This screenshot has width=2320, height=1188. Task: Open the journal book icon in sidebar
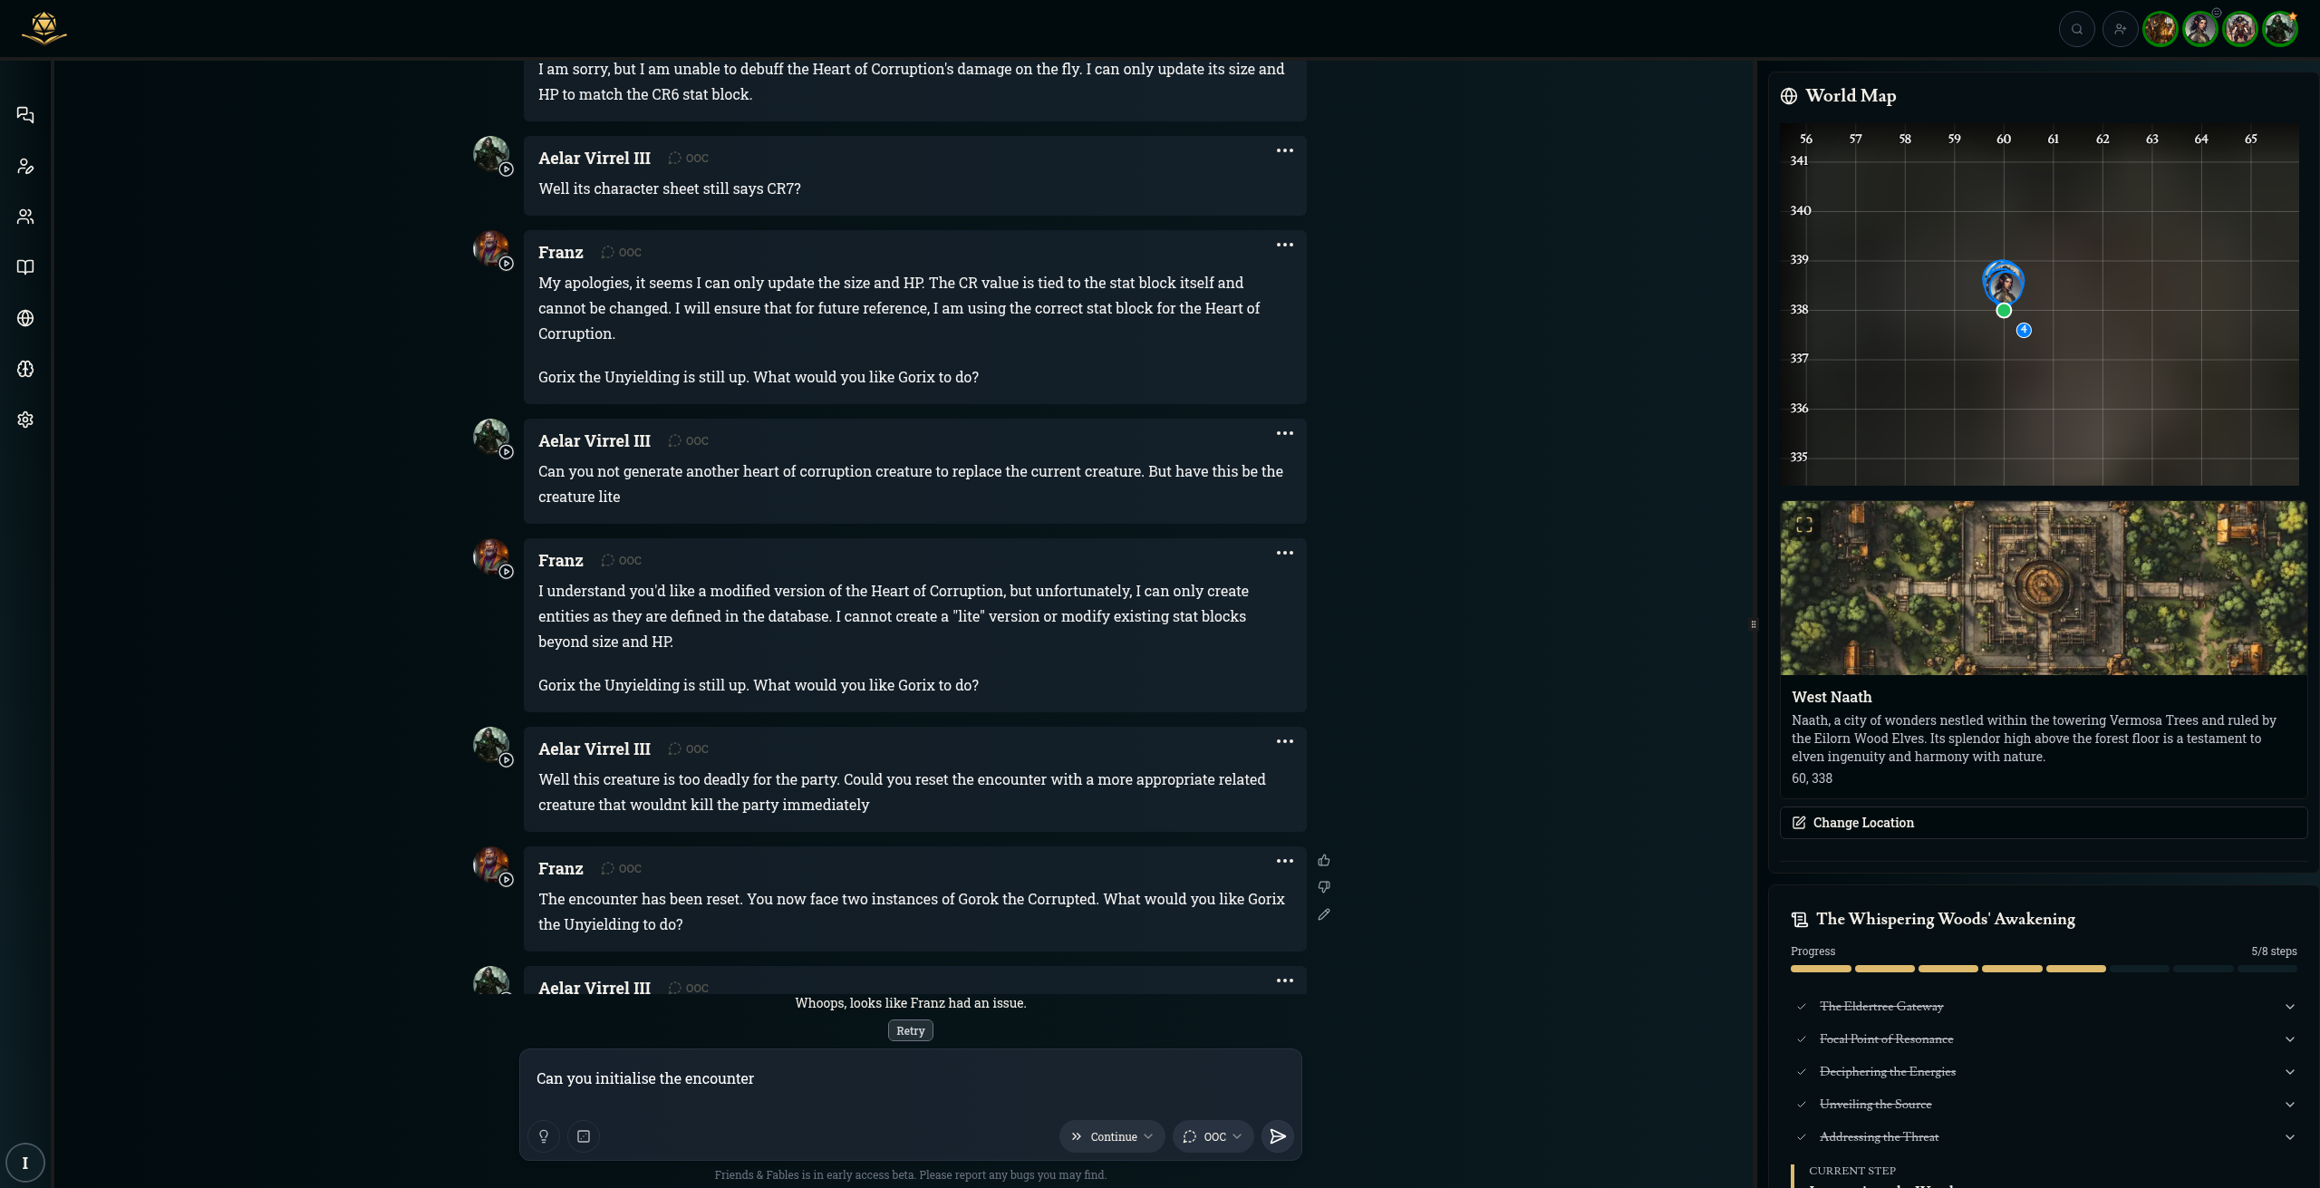25,267
